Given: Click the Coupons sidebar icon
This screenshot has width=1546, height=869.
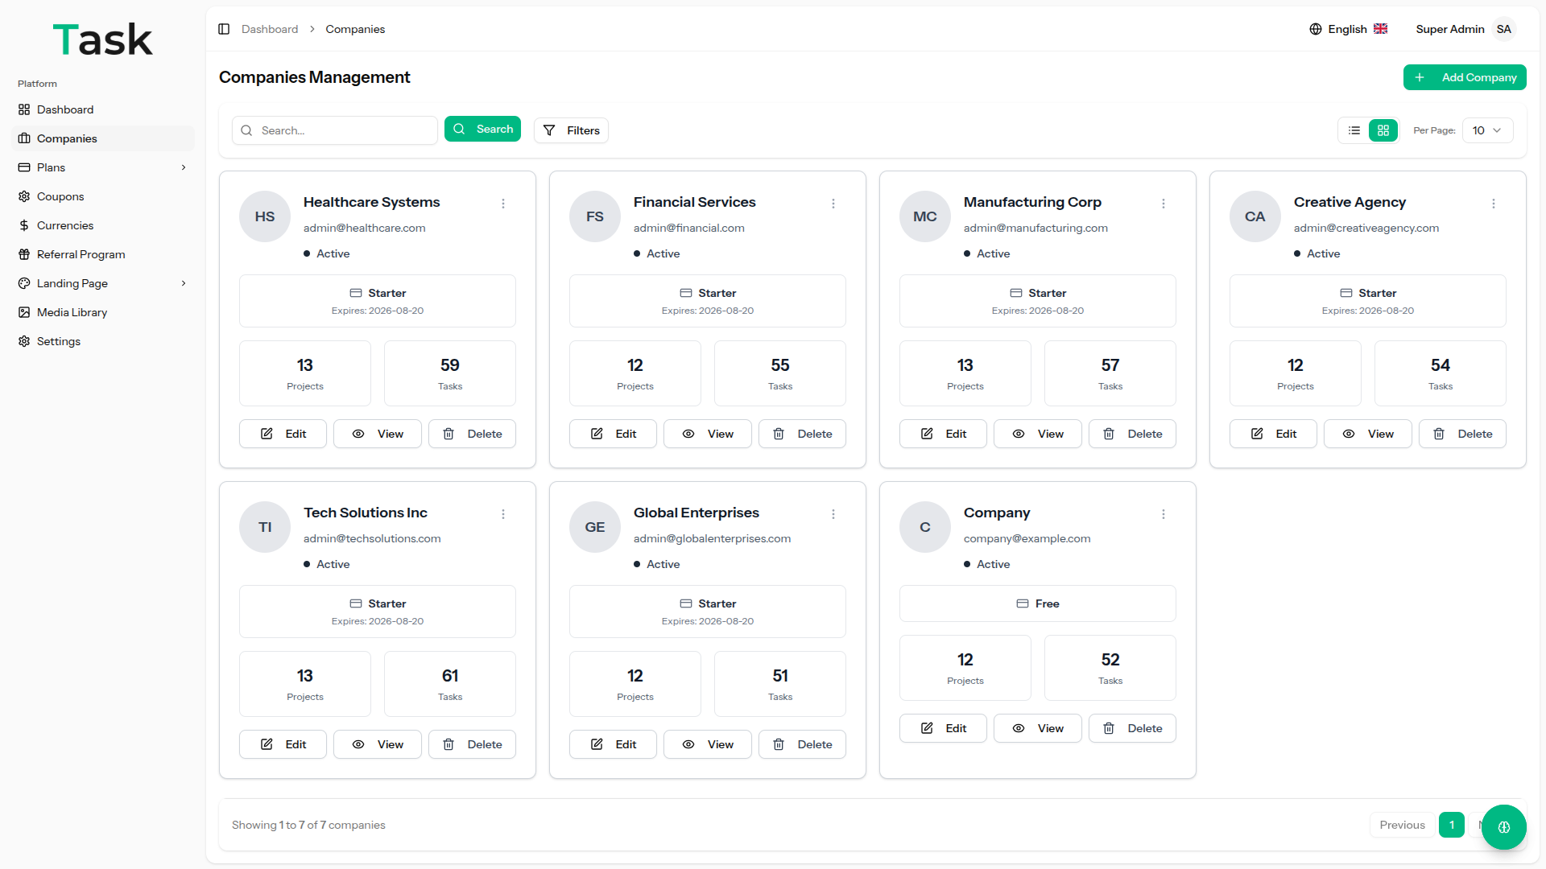Looking at the screenshot, I should (24, 196).
